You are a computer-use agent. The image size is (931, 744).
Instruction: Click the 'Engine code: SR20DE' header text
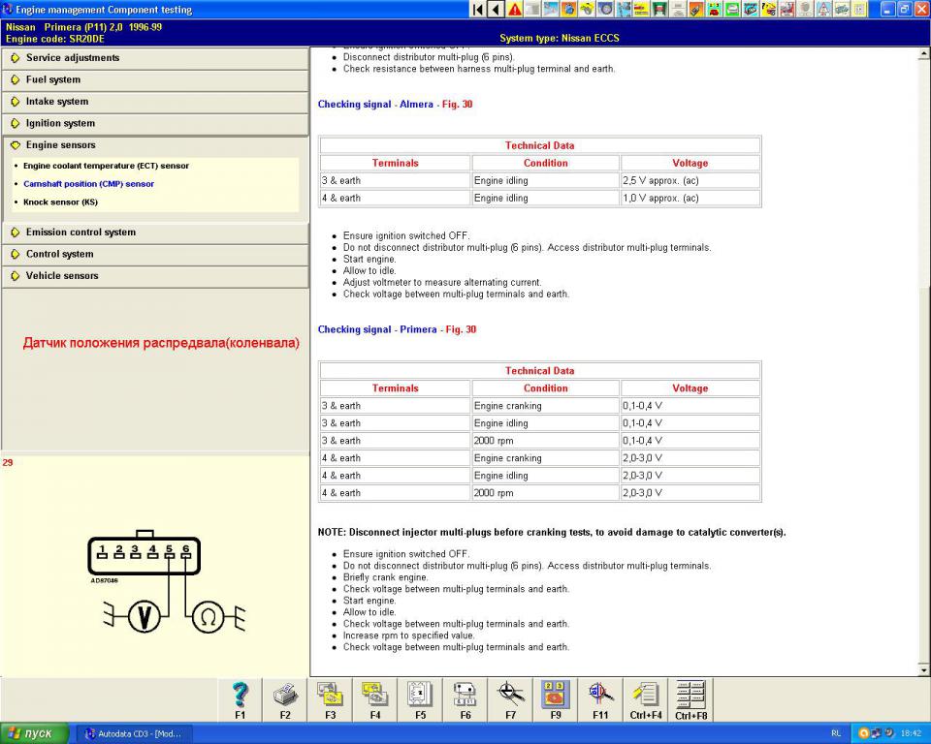pyautogui.click(x=55, y=39)
